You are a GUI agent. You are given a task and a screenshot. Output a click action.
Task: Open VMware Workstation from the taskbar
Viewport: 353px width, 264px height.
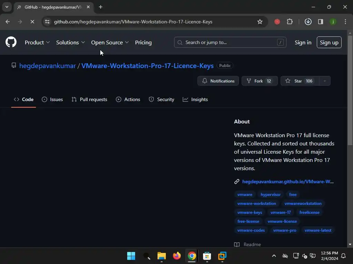pos(222,256)
